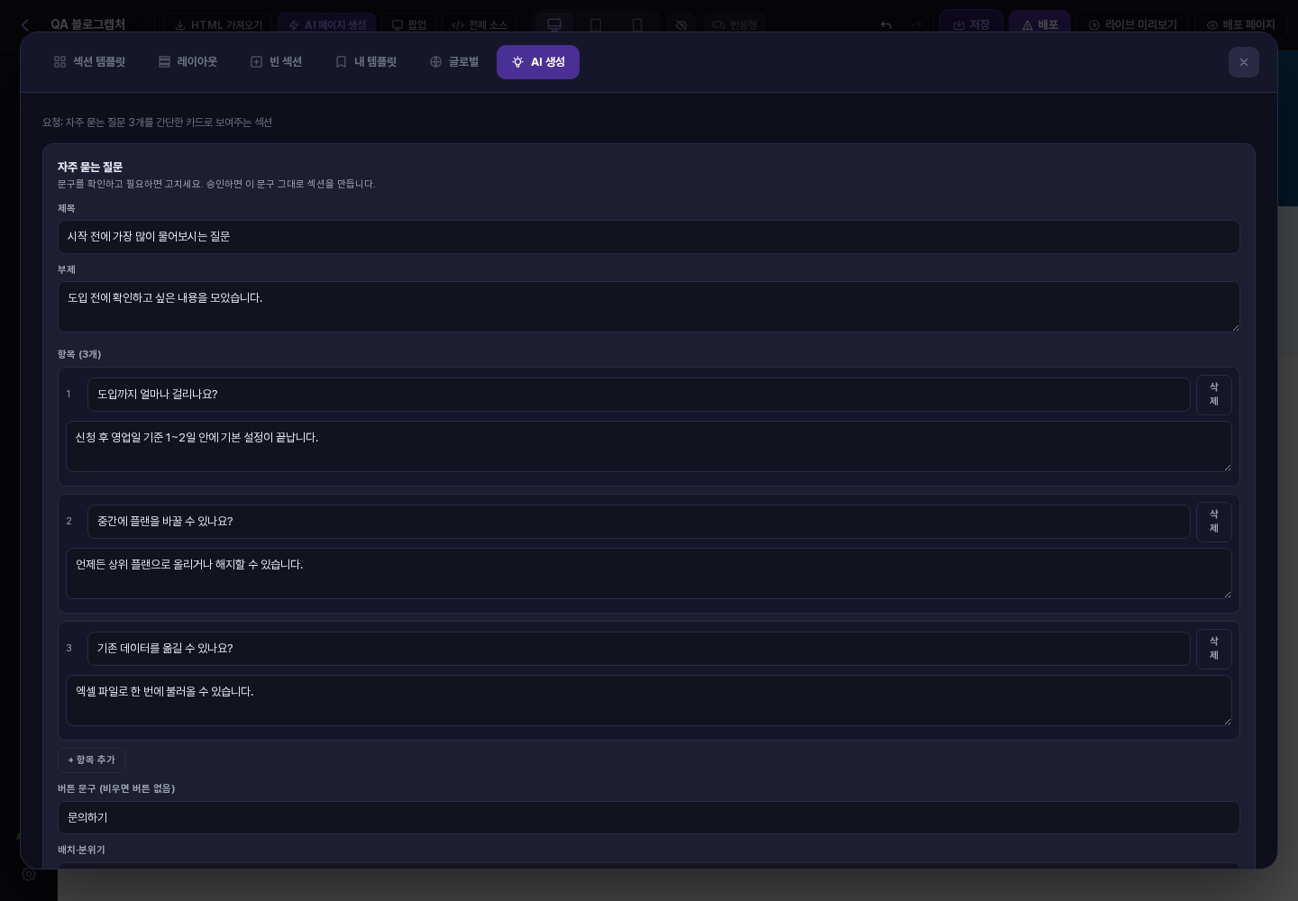1298x901 pixels.
Task: Edit the question 중간에 플랜을 바꿀 수 있나요?
Action: (x=639, y=522)
